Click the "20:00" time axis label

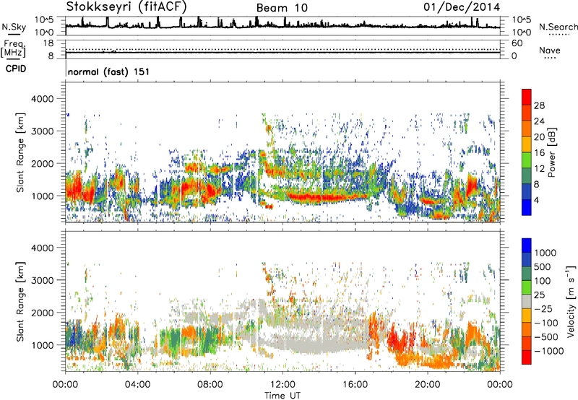coord(428,385)
